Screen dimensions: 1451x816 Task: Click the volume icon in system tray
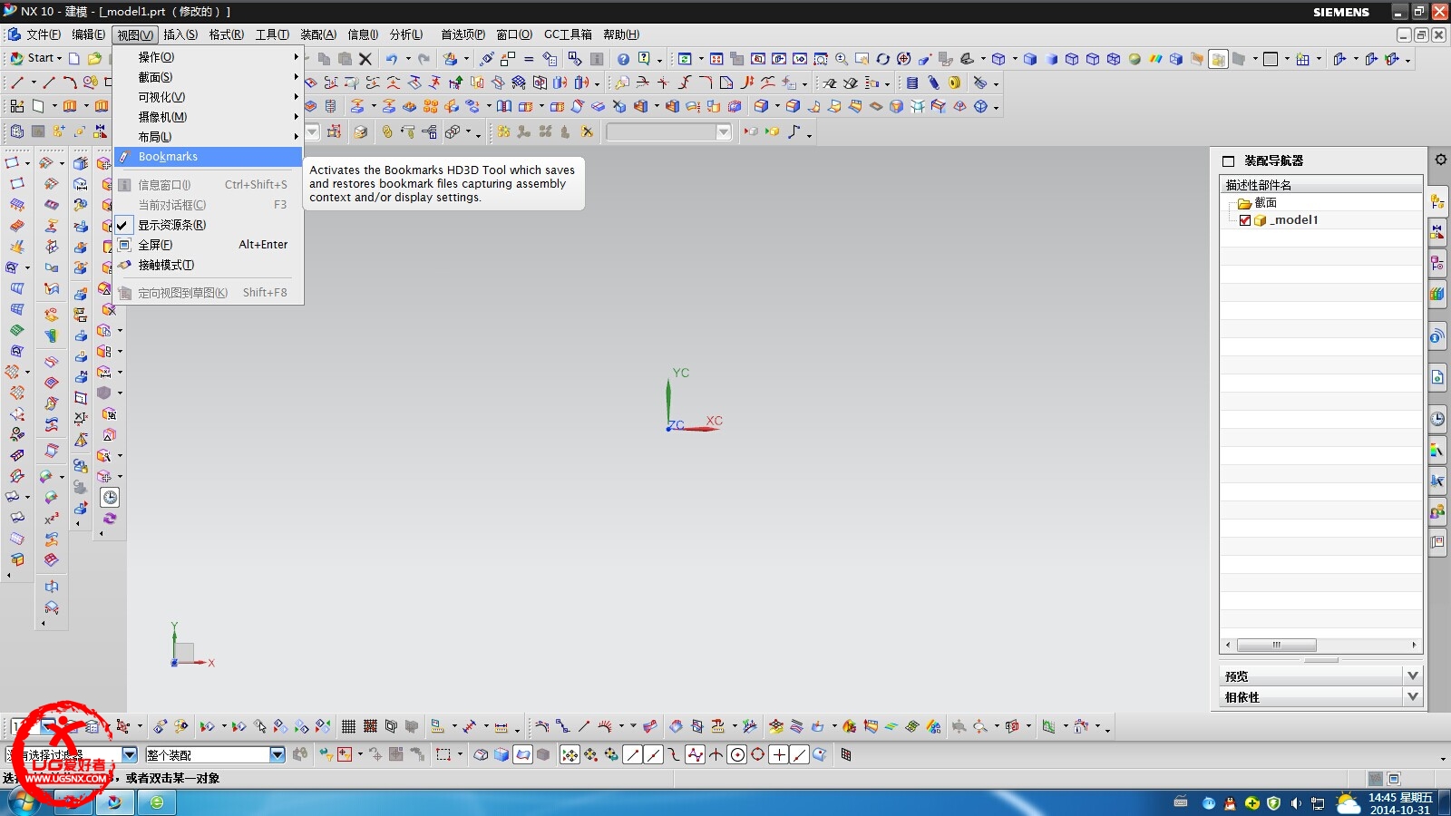click(1296, 803)
